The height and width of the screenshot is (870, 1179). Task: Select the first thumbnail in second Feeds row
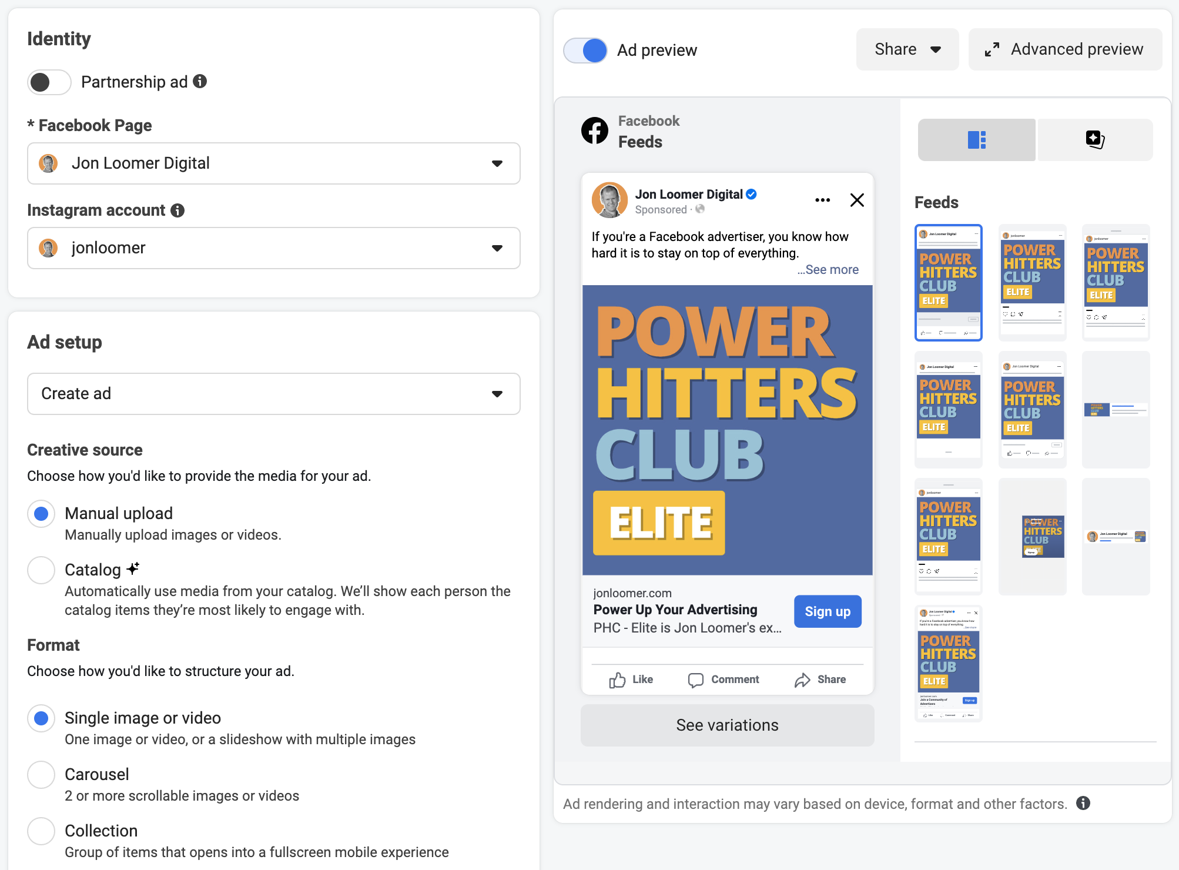pos(948,410)
